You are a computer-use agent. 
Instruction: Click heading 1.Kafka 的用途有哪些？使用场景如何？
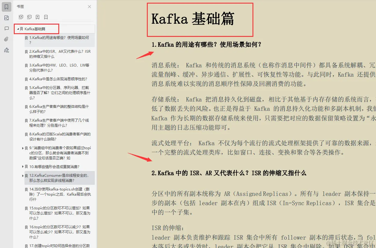[207, 45]
